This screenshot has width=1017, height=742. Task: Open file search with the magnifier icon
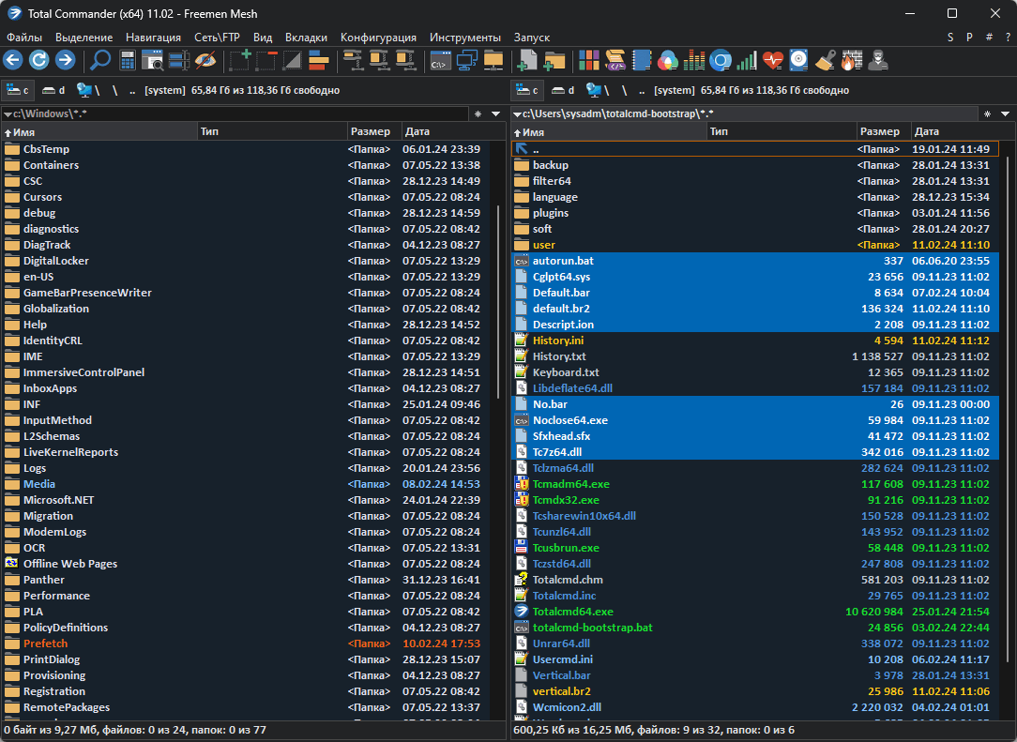tap(99, 61)
